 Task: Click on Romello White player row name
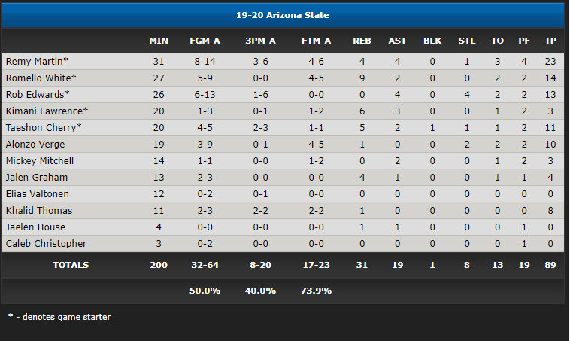(41, 78)
